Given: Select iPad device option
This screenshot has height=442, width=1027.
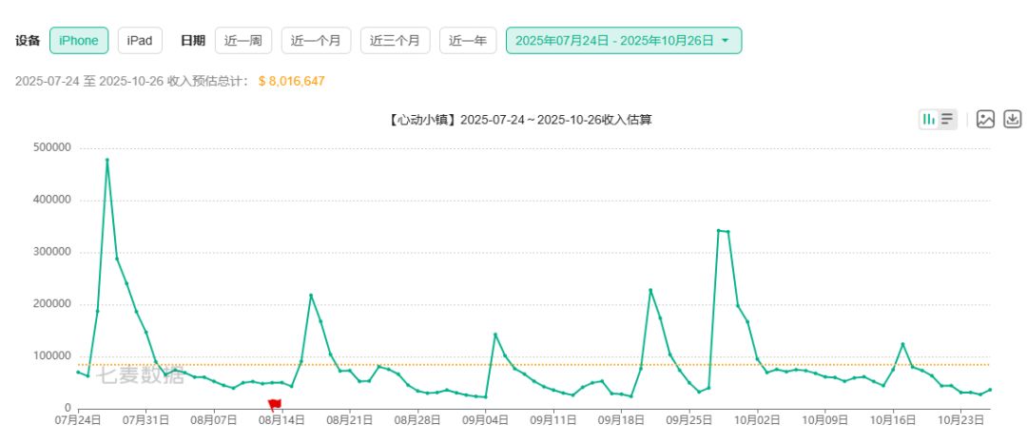Looking at the screenshot, I should tap(140, 41).
